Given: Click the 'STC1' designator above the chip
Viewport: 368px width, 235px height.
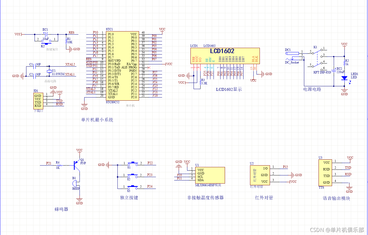Looking at the screenshot, I should 109,29.
